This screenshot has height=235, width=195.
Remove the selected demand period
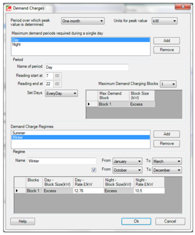coord(166,50)
